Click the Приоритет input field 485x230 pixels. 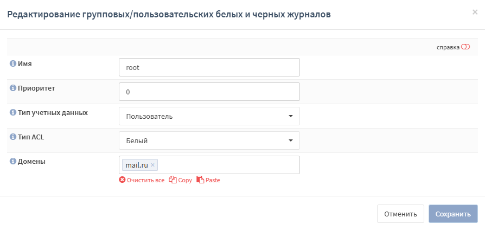coord(209,92)
